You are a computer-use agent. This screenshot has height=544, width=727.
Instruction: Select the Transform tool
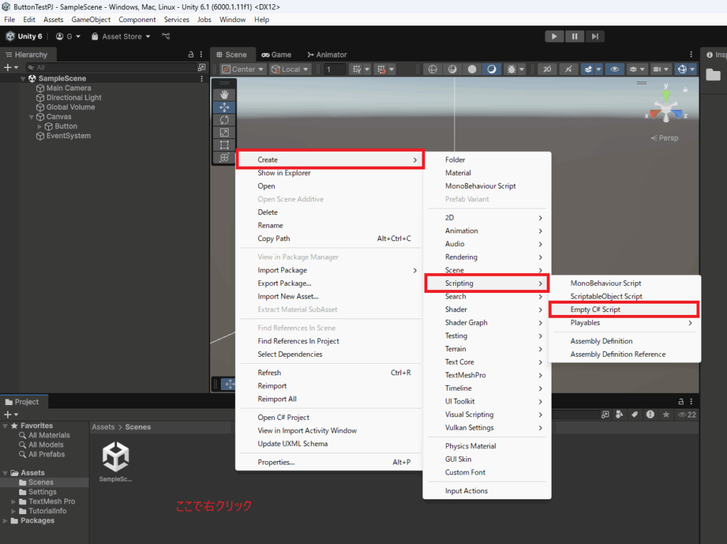[x=224, y=157]
